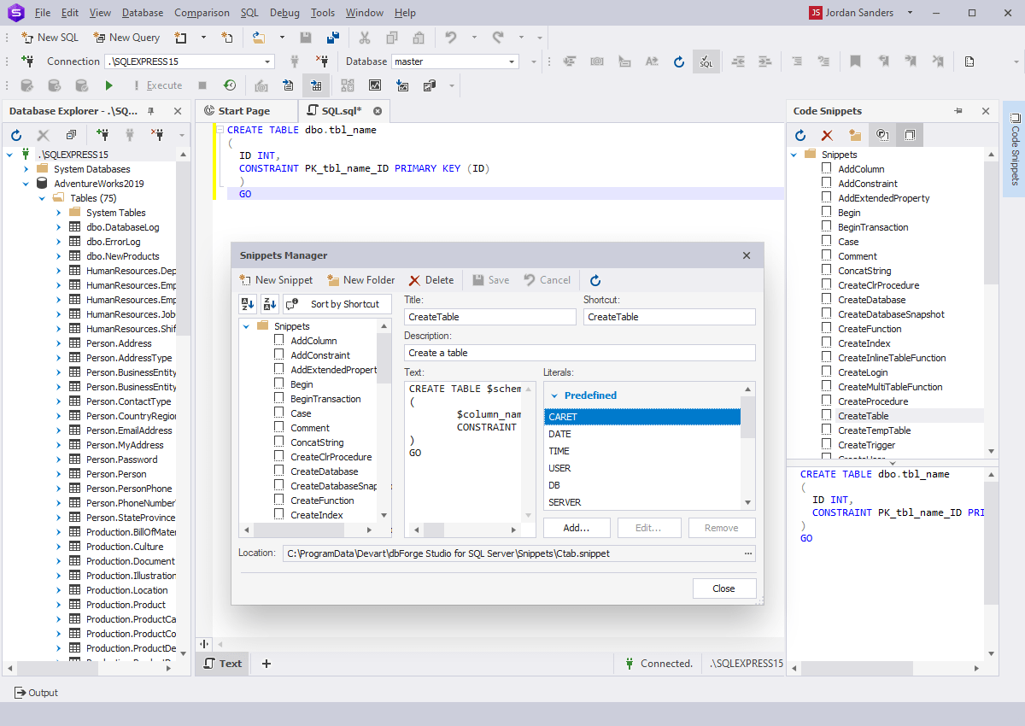Check the CreateTable checkbox in Snippets Manager
The height and width of the screenshot is (726, 1025).
point(825,415)
